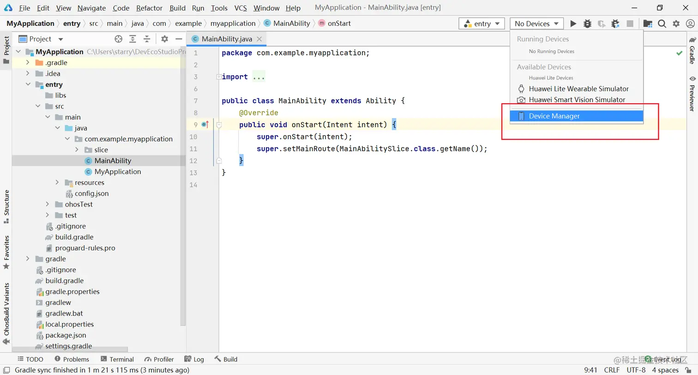Viewport: 698px width, 375px height.
Task: Fold the onStart method at line 9
Action: pos(219,125)
